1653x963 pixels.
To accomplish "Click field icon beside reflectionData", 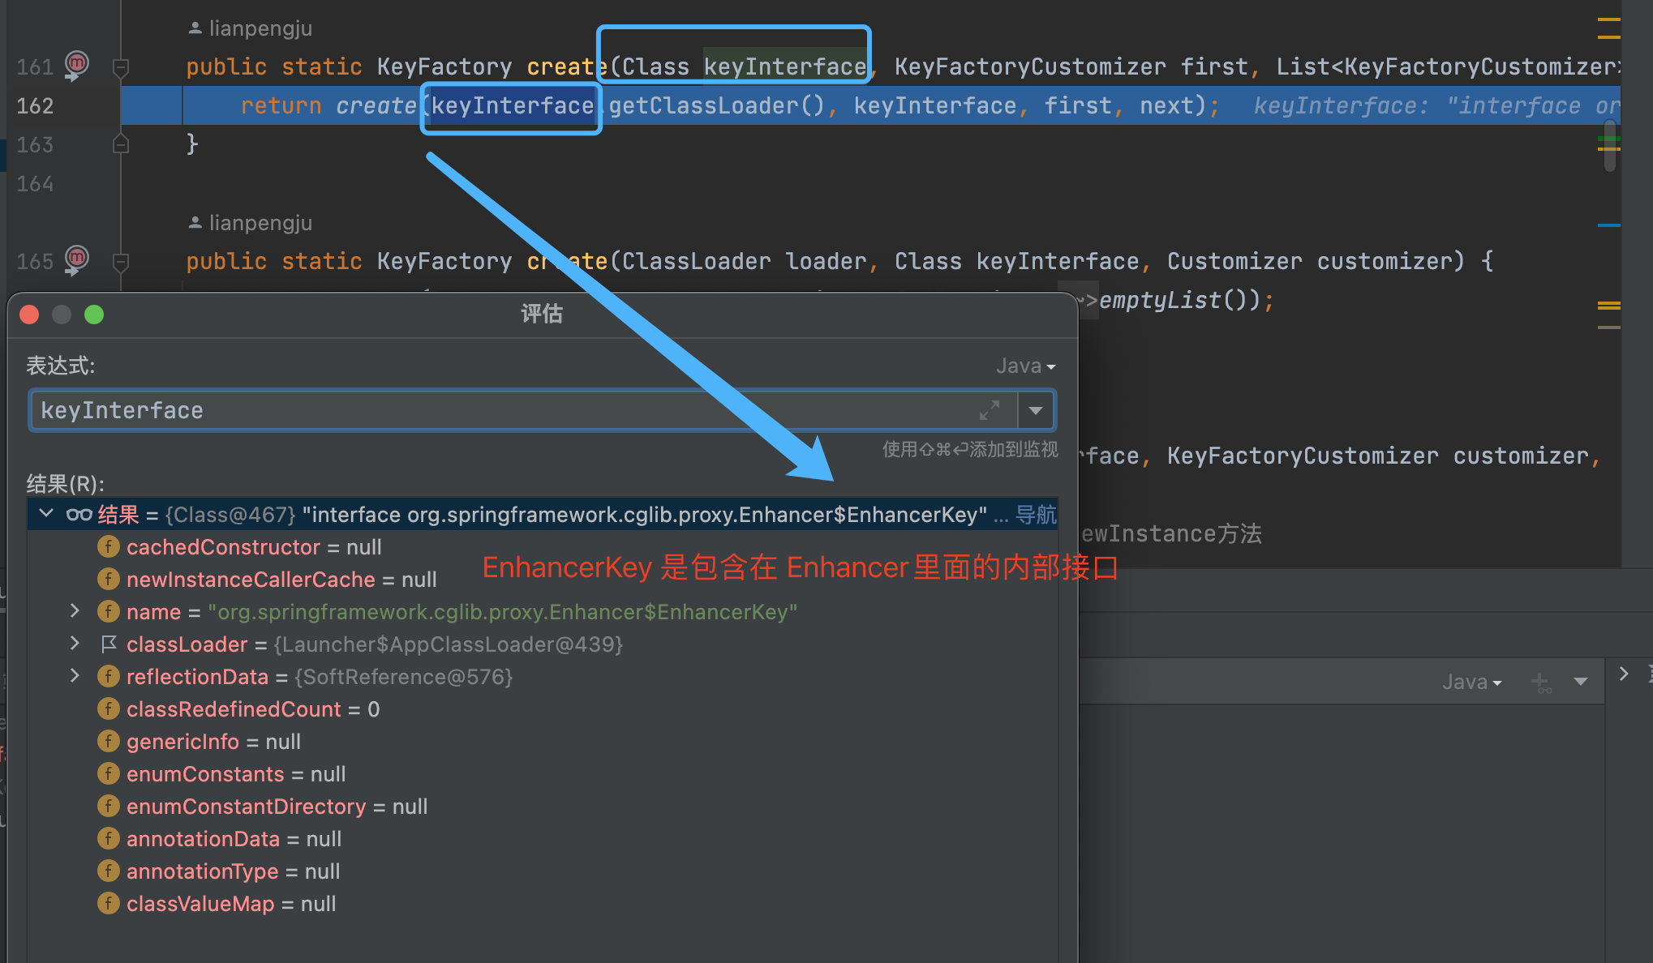I will [109, 676].
